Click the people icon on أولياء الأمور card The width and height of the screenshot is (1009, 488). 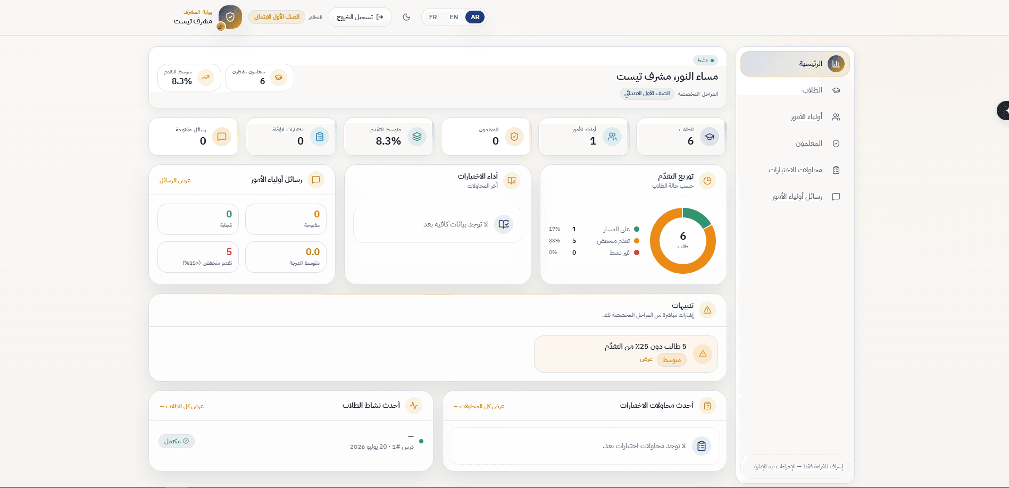tap(612, 137)
